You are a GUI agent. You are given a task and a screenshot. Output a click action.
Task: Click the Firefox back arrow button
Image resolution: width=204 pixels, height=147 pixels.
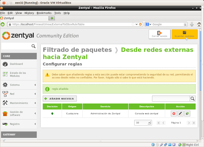tap(3, 24)
